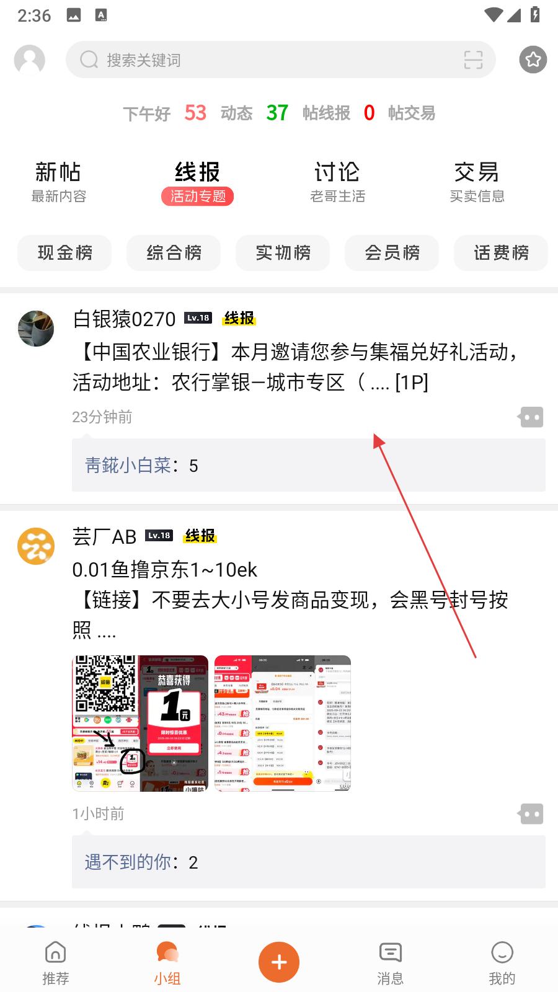Tap the scan QR code icon
Screen dimensions: 558x992
(473, 60)
